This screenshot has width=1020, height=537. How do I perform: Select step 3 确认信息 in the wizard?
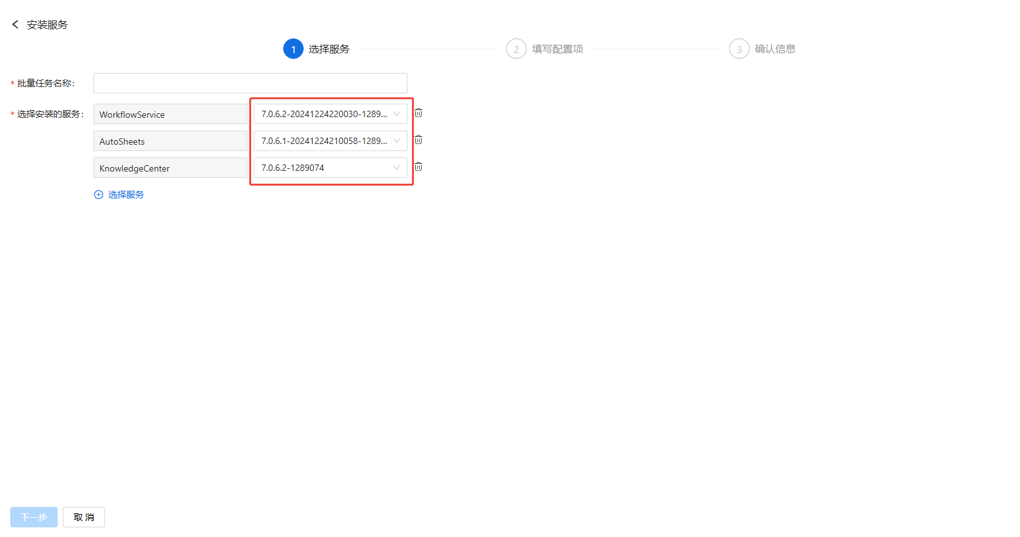762,49
